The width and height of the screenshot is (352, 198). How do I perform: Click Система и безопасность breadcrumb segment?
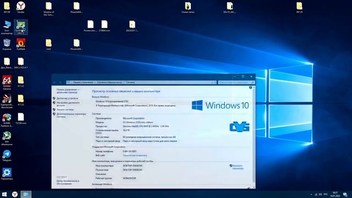coord(109,82)
